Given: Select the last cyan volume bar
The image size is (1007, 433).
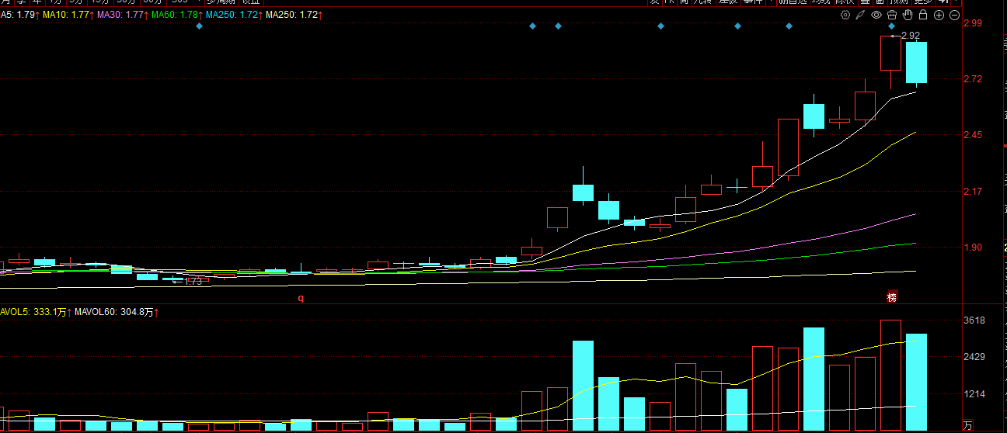Looking at the screenshot, I should click(x=916, y=383).
